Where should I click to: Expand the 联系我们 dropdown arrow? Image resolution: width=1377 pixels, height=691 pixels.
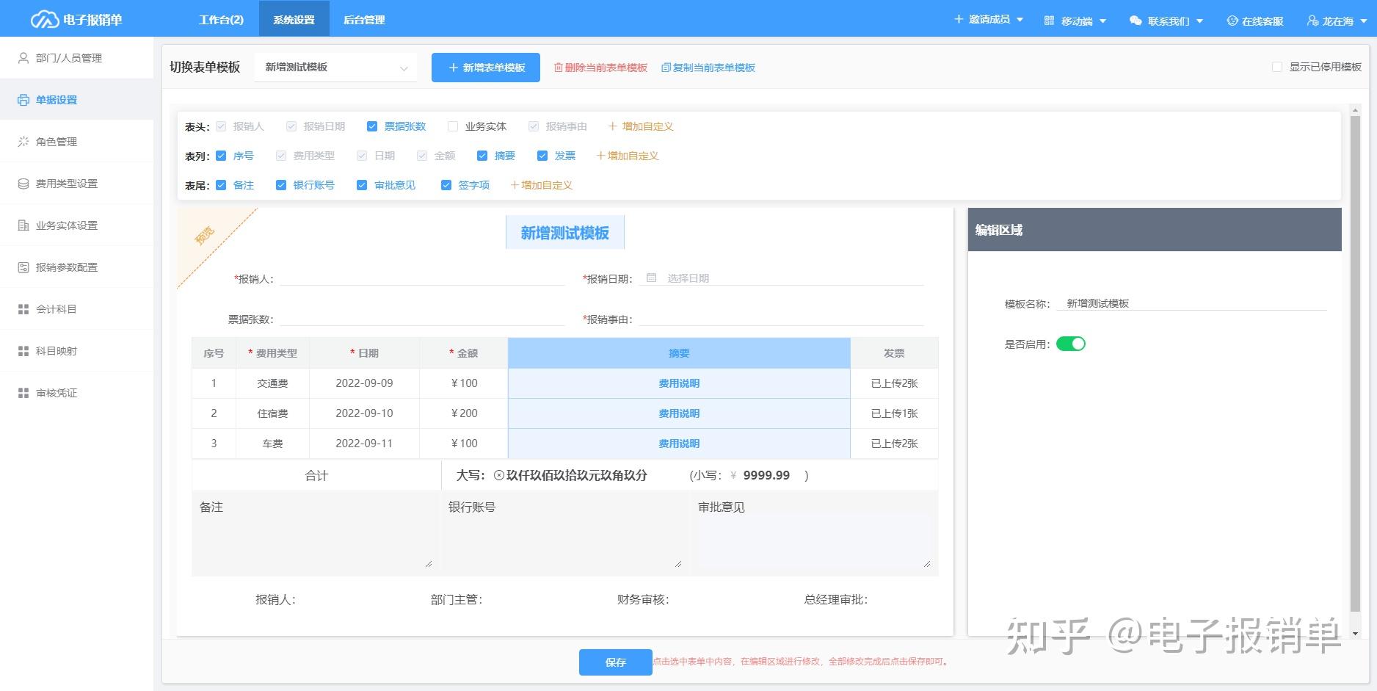point(1199,21)
